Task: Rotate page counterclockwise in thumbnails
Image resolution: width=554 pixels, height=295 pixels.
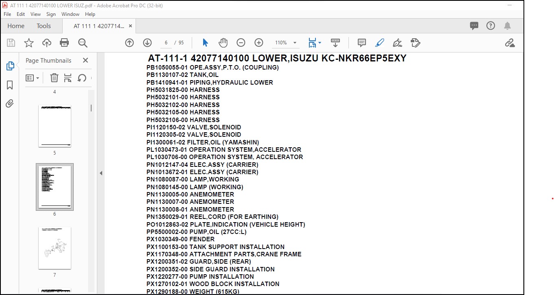Action: pyautogui.click(x=82, y=78)
